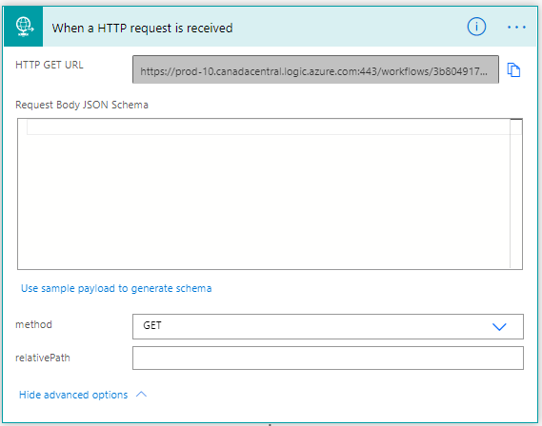
Task: Select the greyed HTTP GET URL field
Action: tap(315, 69)
